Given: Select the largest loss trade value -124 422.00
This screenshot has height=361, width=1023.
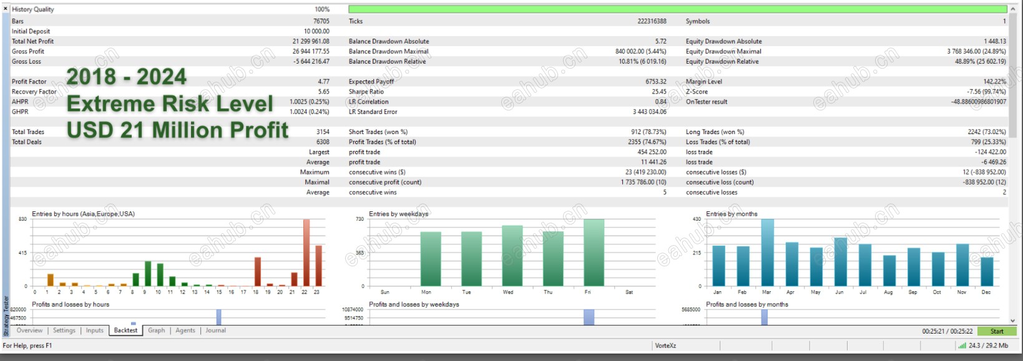Looking at the screenshot, I should tap(991, 152).
